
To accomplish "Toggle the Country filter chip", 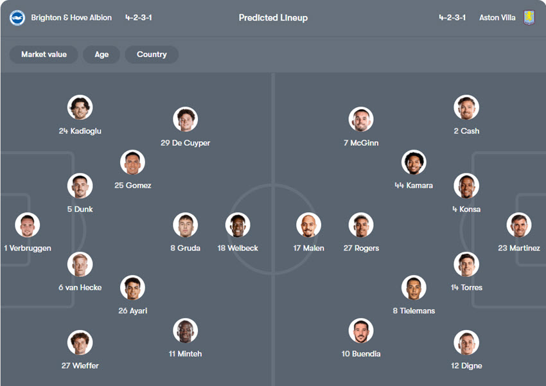I will point(152,55).
